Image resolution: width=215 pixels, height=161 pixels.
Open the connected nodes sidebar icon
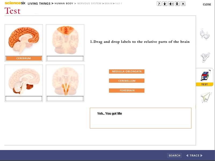(x=205, y=57)
